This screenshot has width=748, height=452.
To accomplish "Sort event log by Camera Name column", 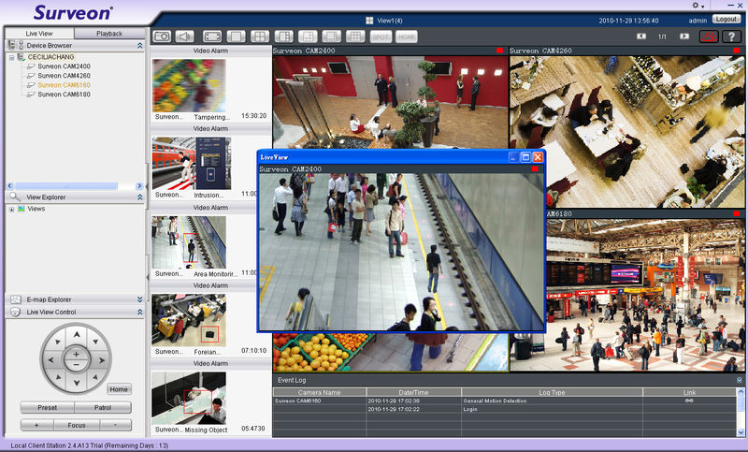I will (319, 392).
